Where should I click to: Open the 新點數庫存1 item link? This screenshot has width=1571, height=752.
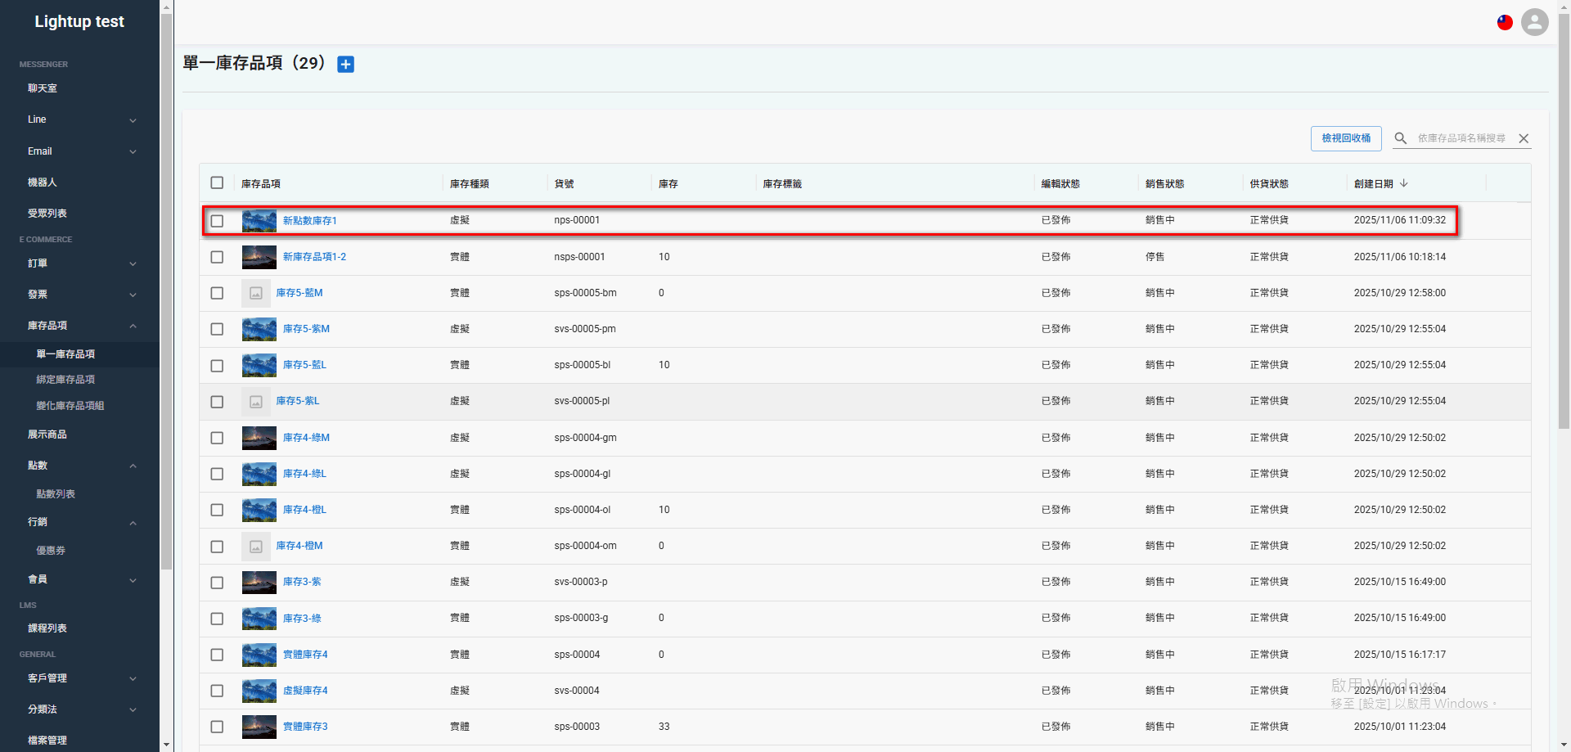pyautogui.click(x=310, y=221)
